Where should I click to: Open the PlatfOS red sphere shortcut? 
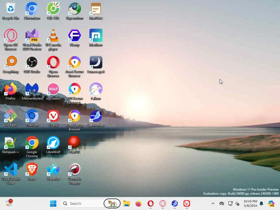coord(74,145)
